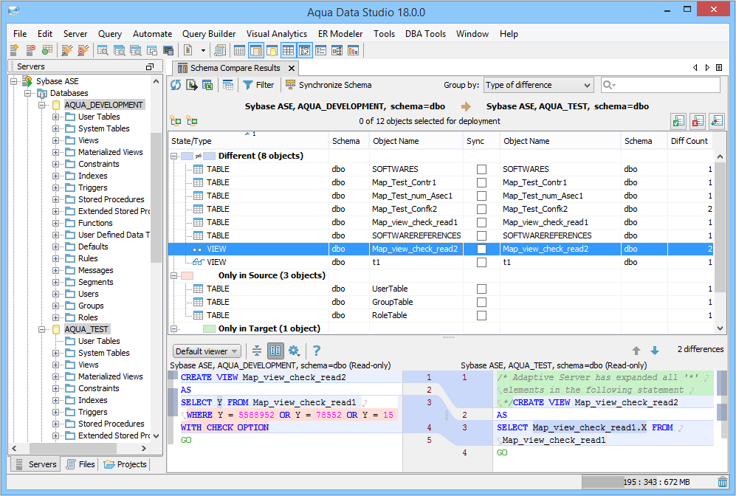
Task: Open the ER Modeler menu
Action: tap(340, 34)
